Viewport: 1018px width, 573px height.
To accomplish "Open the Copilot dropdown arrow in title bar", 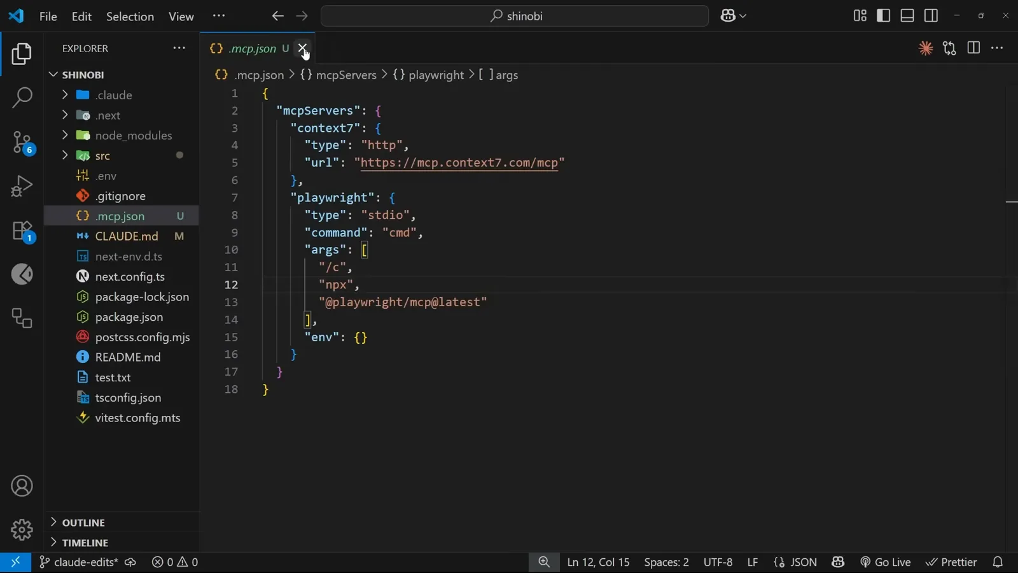I will [x=743, y=16].
